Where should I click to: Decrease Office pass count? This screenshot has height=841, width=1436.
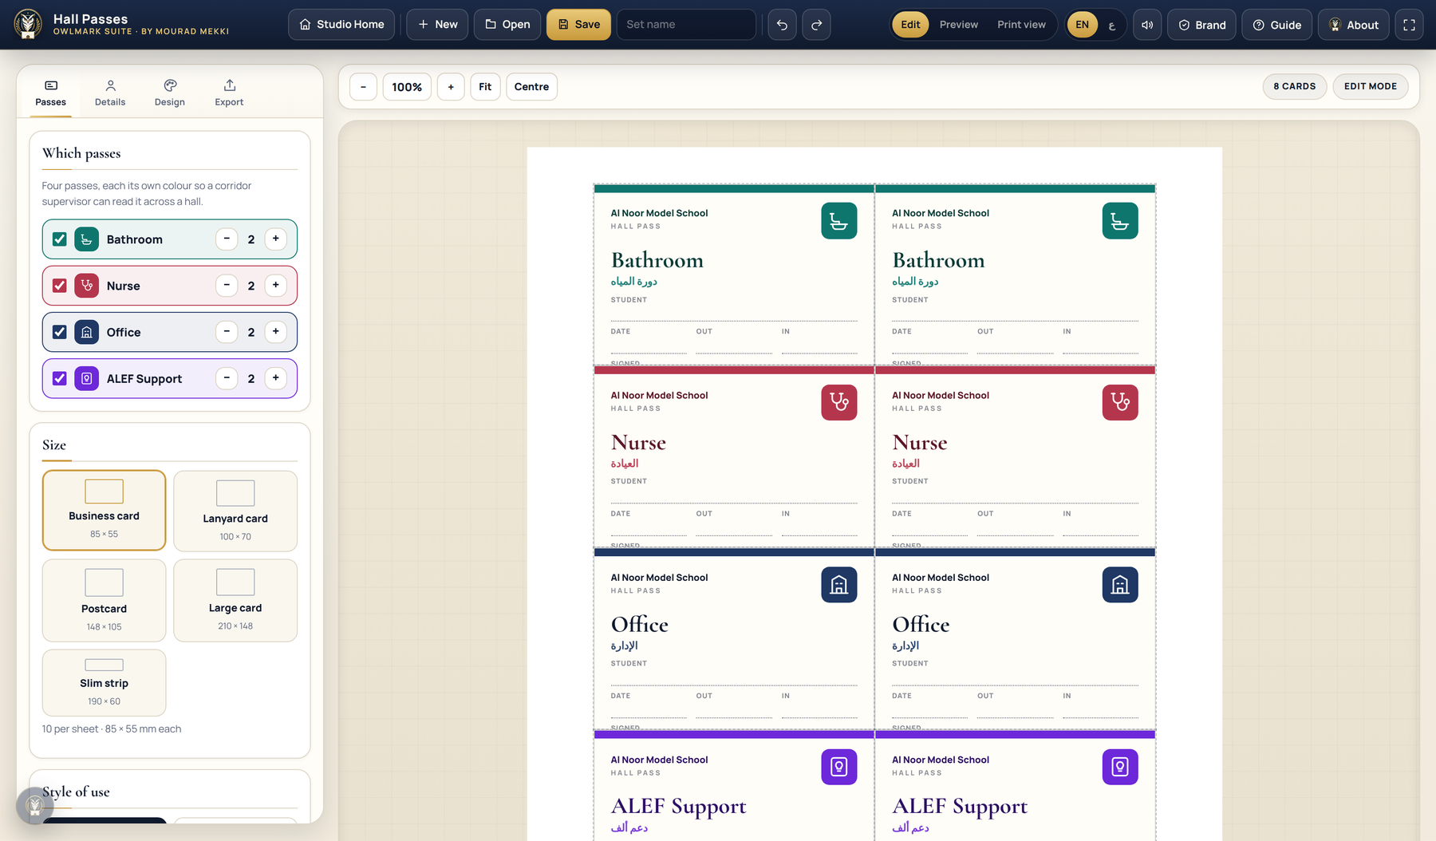[x=227, y=331]
